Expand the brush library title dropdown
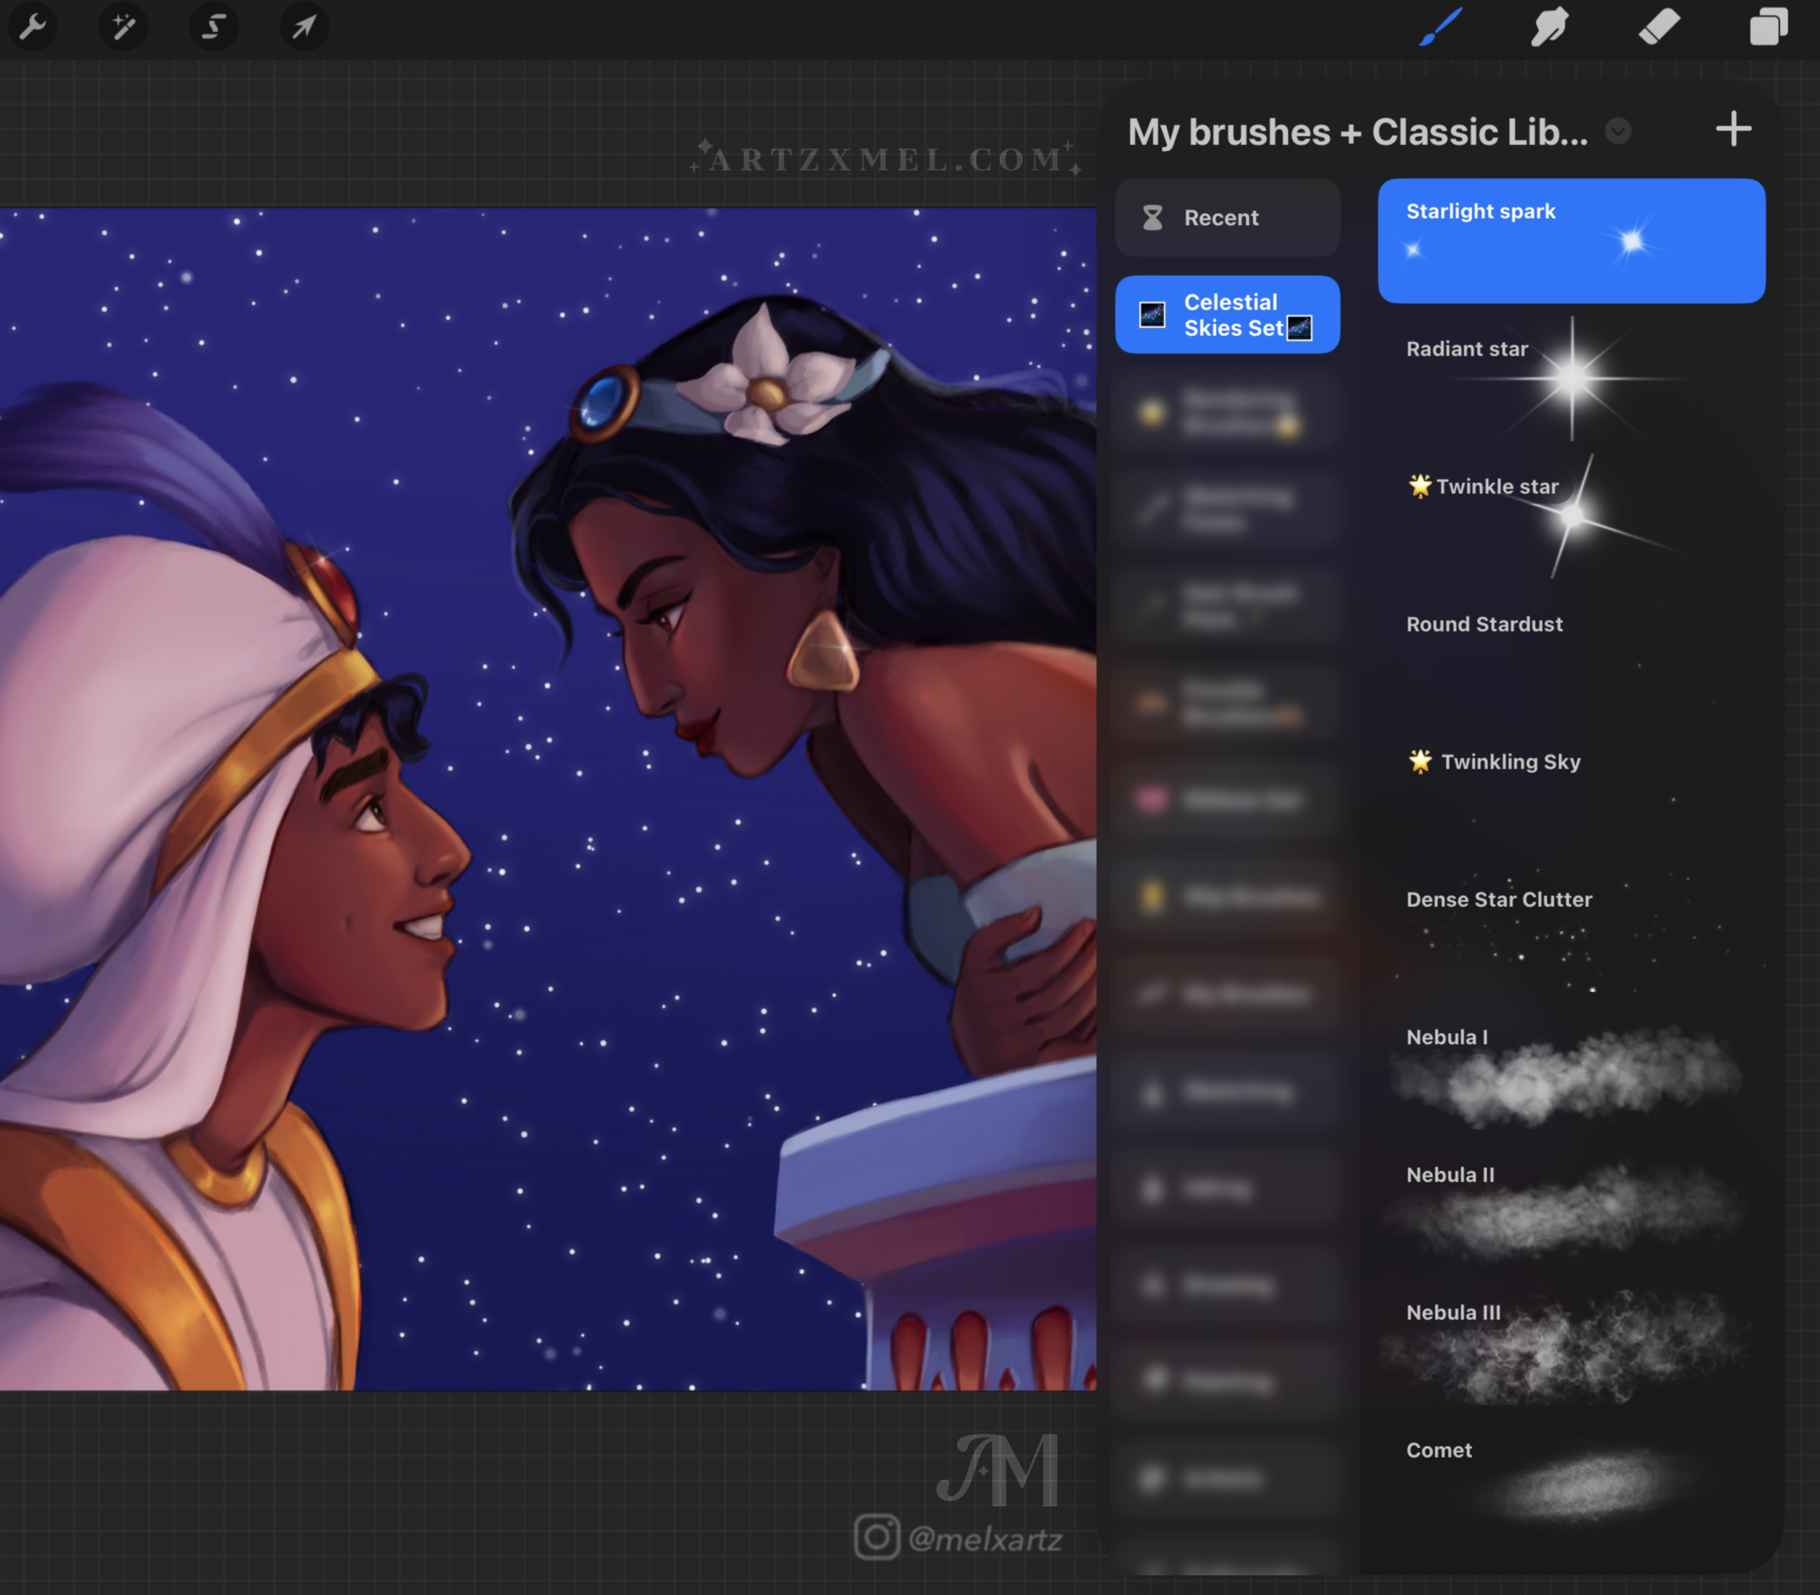Image resolution: width=1820 pixels, height=1595 pixels. pyautogui.click(x=1618, y=132)
